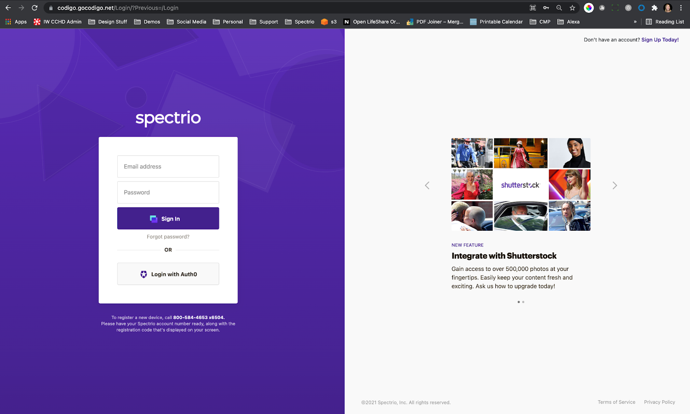
Task: Click the zoom magnifier icon in address bar
Action: click(x=559, y=8)
